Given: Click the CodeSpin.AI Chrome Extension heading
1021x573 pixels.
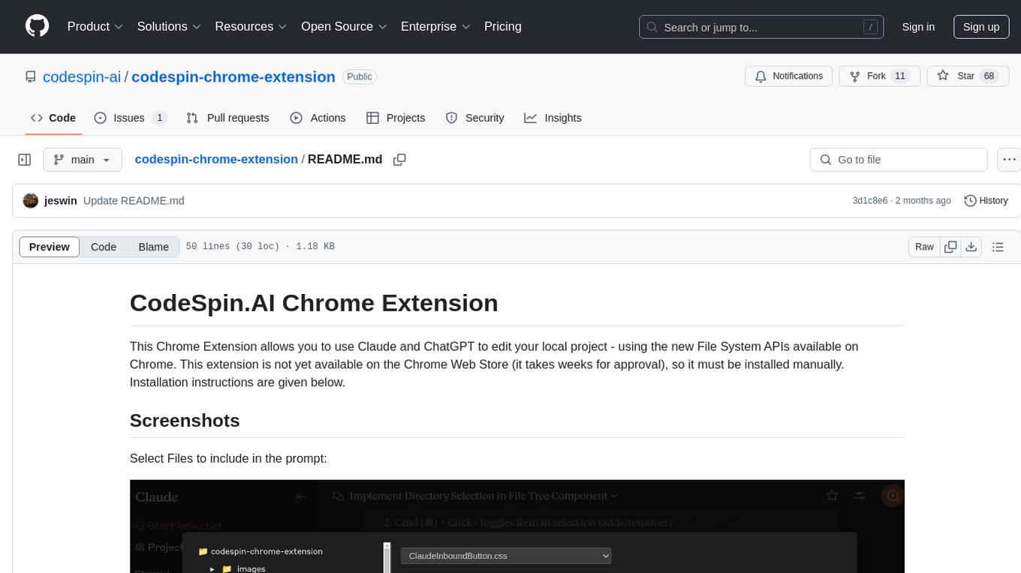Looking at the screenshot, I should (314, 303).
